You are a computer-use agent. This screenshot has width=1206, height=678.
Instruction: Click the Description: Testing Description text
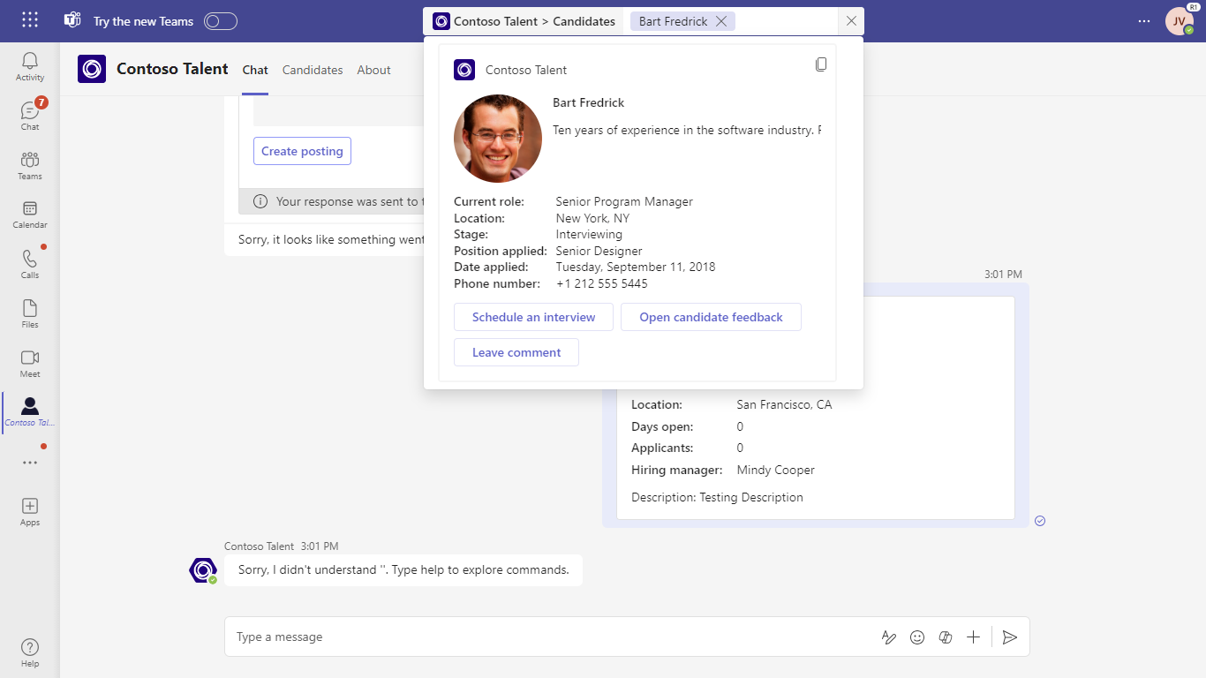pos(717,497)
